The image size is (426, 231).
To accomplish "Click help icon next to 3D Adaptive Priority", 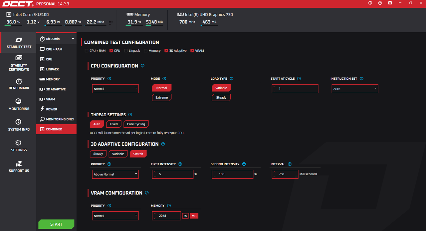I will pyautogui.click(x=109, y=164).
